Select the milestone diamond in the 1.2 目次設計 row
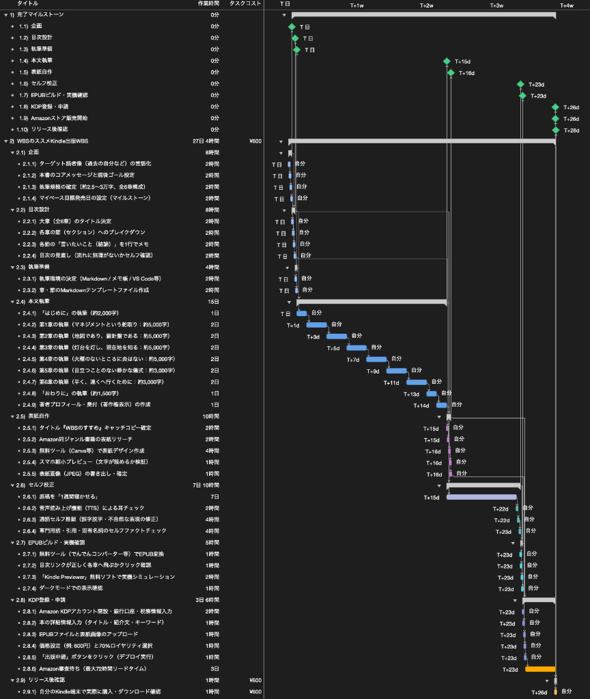This screenshot has height=699, width=590. (x=295, y=38)
